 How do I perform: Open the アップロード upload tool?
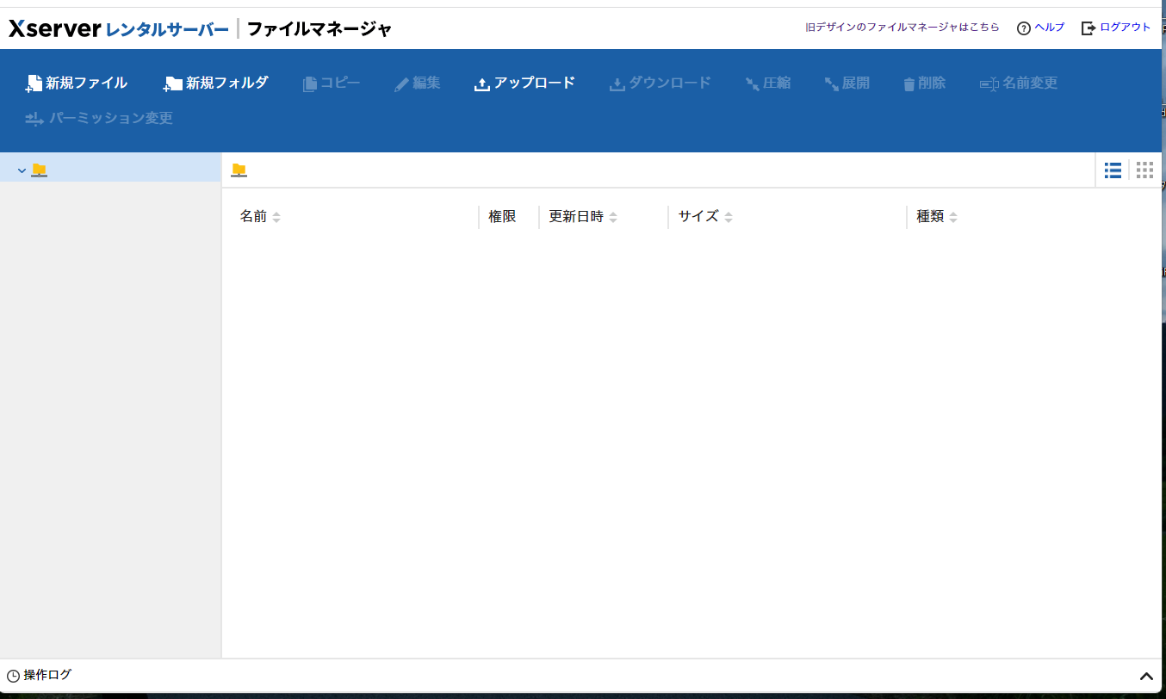coord(524,83)
